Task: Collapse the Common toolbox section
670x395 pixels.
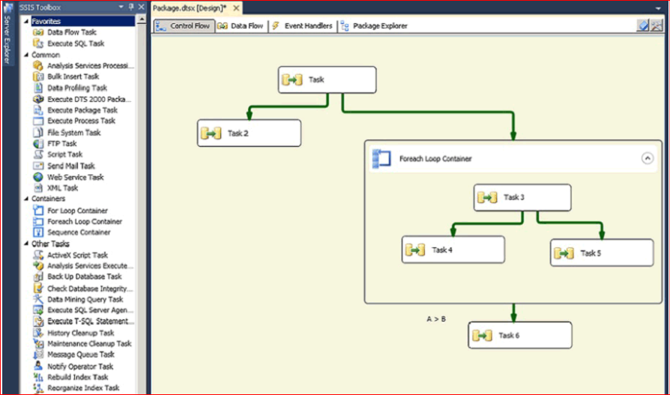Action: (28, 55)
